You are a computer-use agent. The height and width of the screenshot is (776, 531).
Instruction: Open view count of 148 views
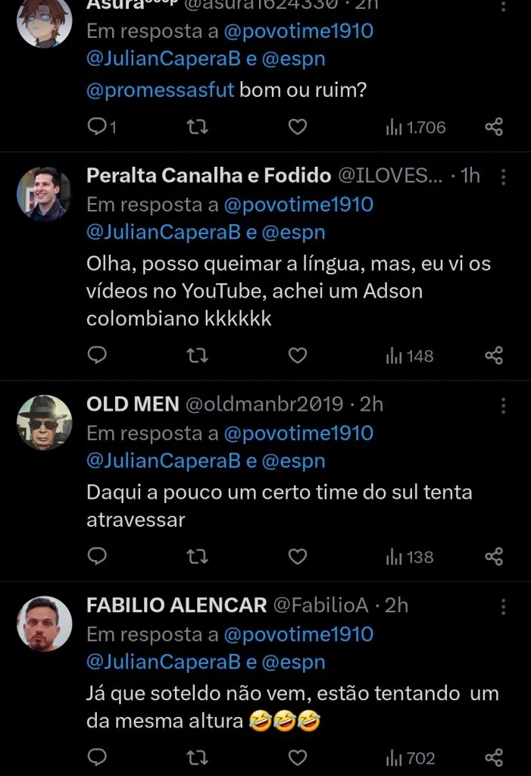click(409, 354)
